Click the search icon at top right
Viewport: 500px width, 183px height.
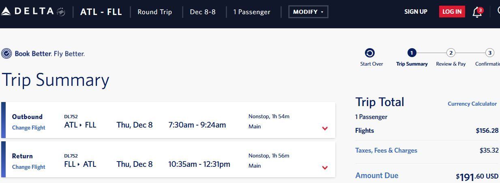[x=498, y=11]
